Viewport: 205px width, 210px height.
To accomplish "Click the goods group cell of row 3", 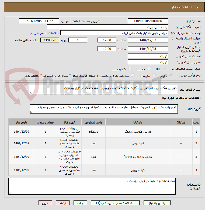I will tap(69, 157).
